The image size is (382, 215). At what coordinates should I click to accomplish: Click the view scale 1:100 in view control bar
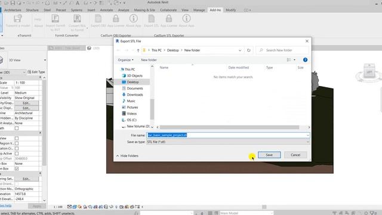58,207
